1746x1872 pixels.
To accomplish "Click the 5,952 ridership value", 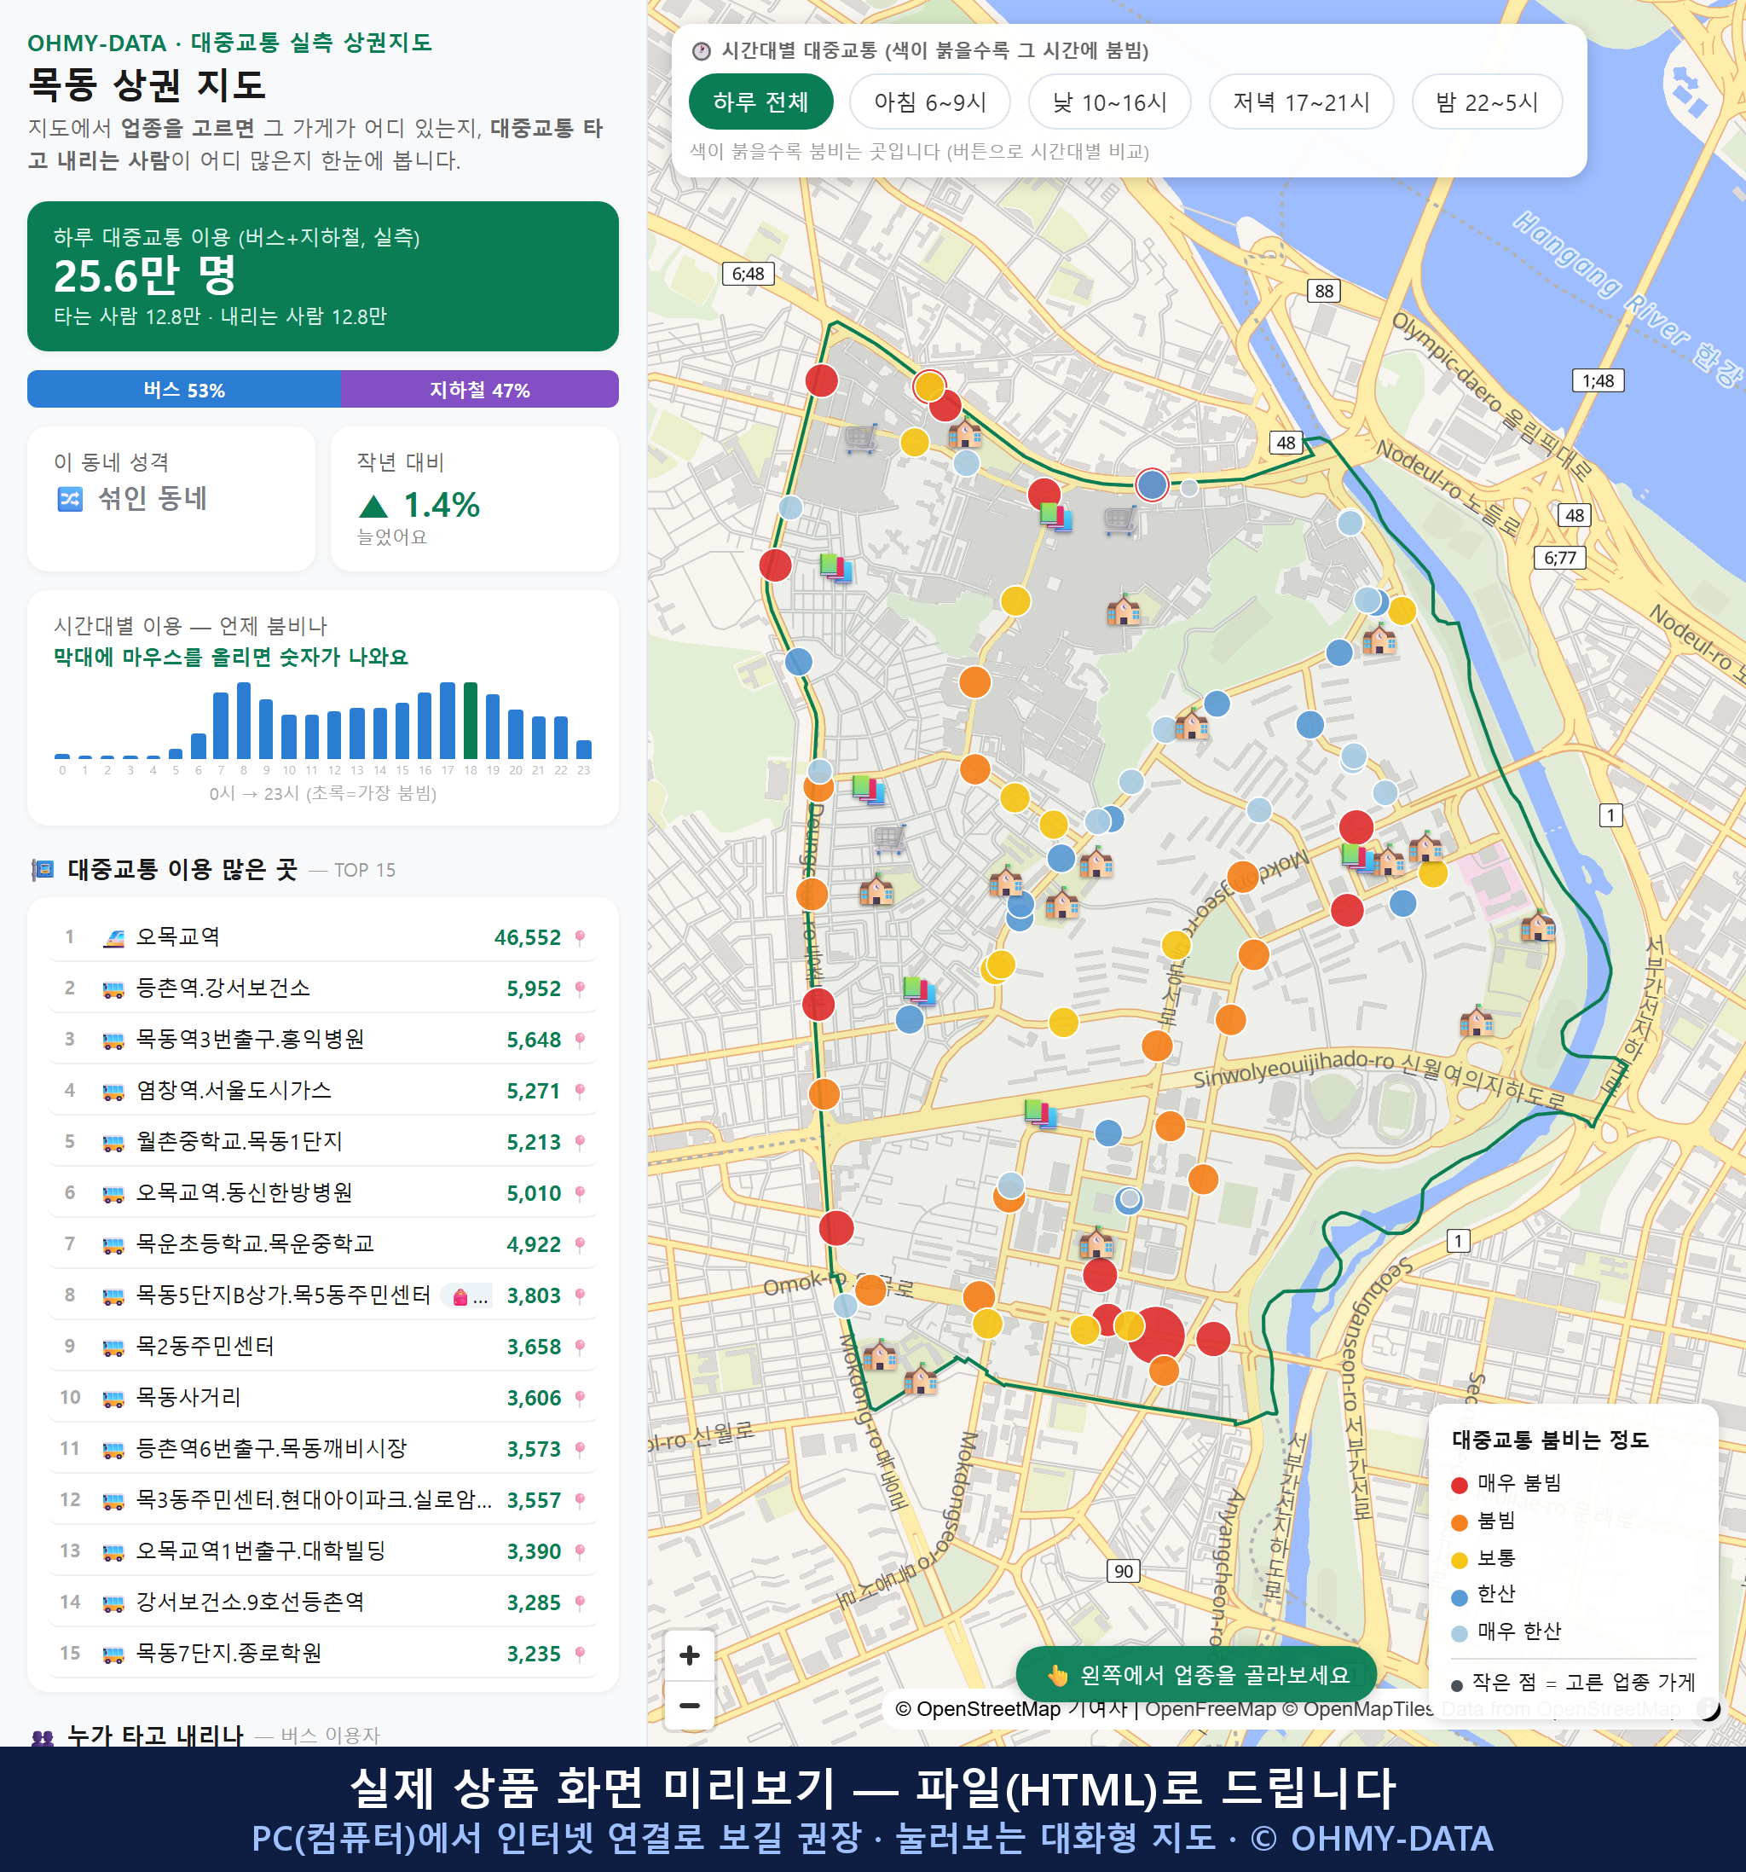I will 534,988.
